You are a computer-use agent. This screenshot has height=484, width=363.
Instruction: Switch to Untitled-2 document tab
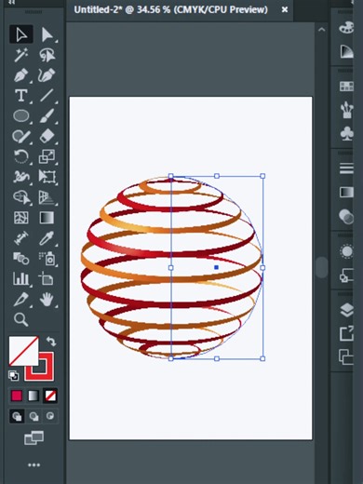coord(170,9)
